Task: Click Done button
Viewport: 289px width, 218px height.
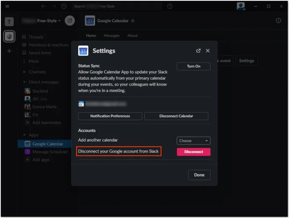Action: tap(199, 175)
